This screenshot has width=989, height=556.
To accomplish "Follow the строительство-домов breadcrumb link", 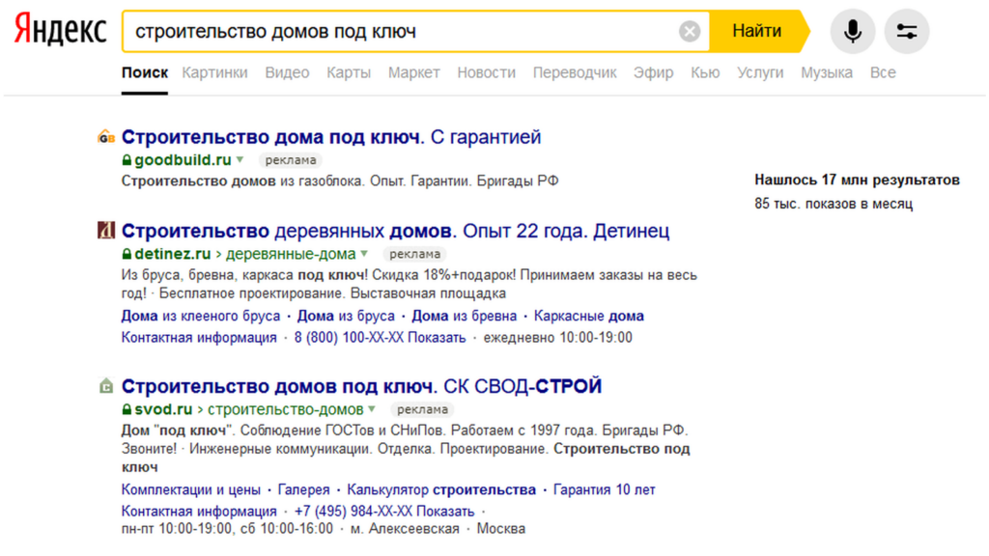I will [286, 409].
